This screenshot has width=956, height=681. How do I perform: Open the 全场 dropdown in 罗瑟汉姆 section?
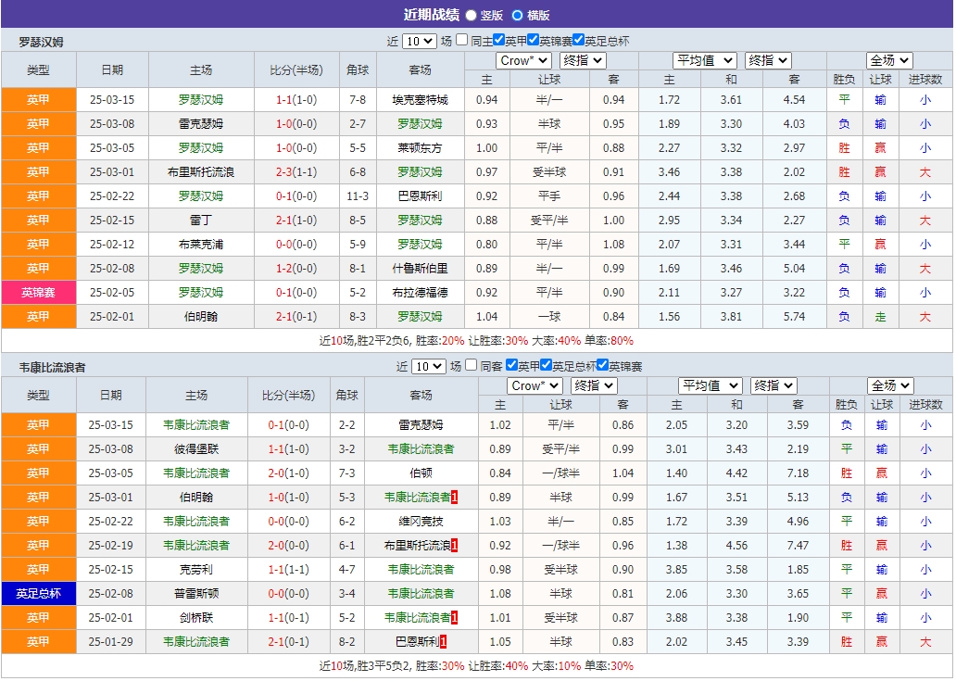pyautogui.click(x=887, y=59)
